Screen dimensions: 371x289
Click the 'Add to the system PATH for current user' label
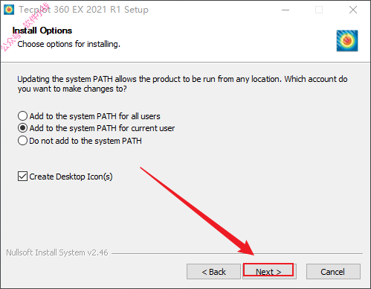click(x=102, y=128)
